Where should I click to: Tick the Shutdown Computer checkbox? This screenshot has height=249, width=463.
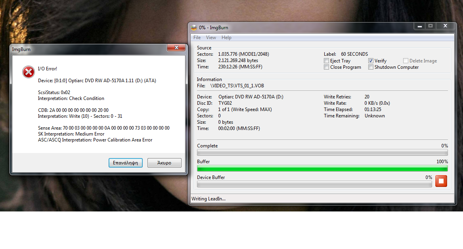pos(371,67)
